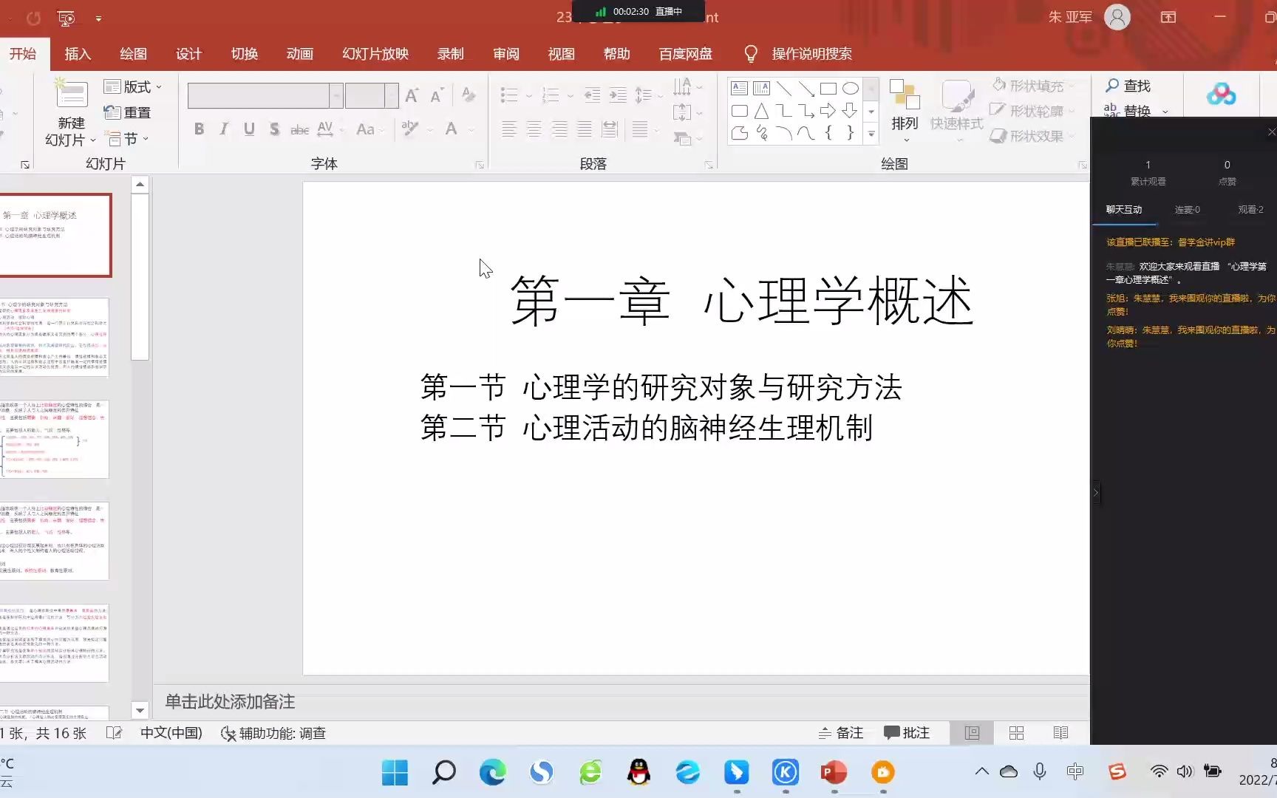This screenshot has height=798, width=1277.
Task: Select the isosceles triangle shape
Action: coord(761,111)
